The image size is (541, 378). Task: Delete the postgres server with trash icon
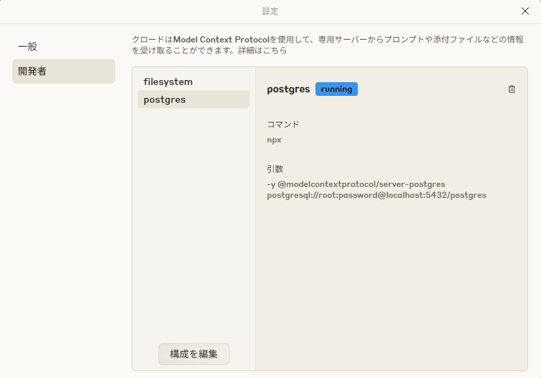click(512, 89)
